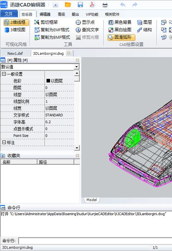Image resolution: width=172 pixels, height=251 pixels.
Task: Click the 属性 panel header icon
Action: pos(3,60)
